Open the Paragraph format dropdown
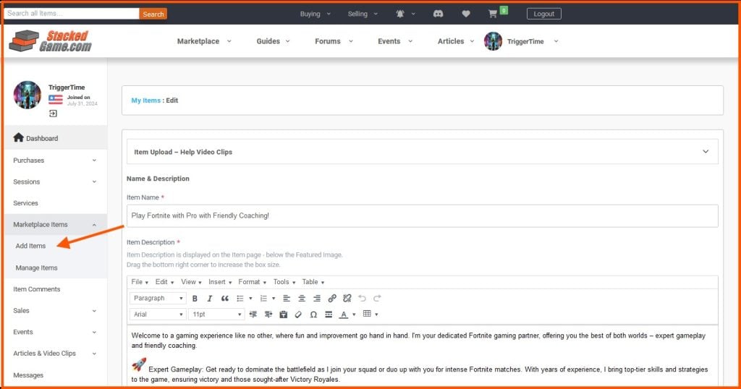This screenshot has height=389, width=741. (x=158, y=298)
